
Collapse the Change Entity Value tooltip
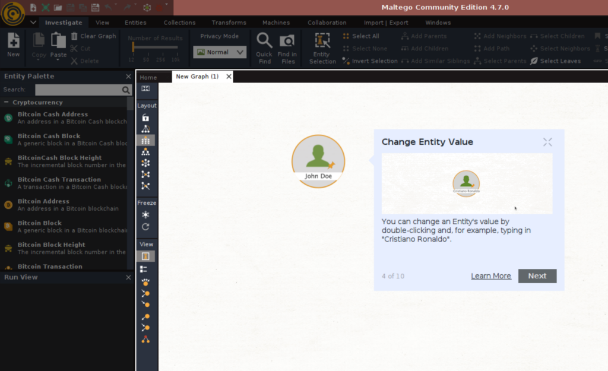(547, 142)
